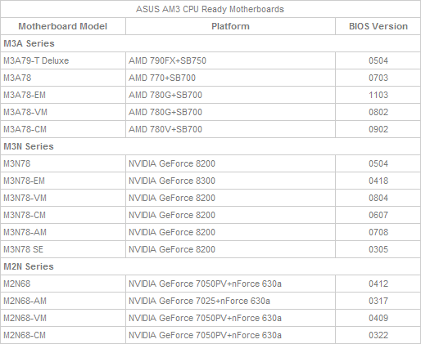Click the Platform column header
The width and height of the screenshot is (421, 344).
click(x=230, y=26)
